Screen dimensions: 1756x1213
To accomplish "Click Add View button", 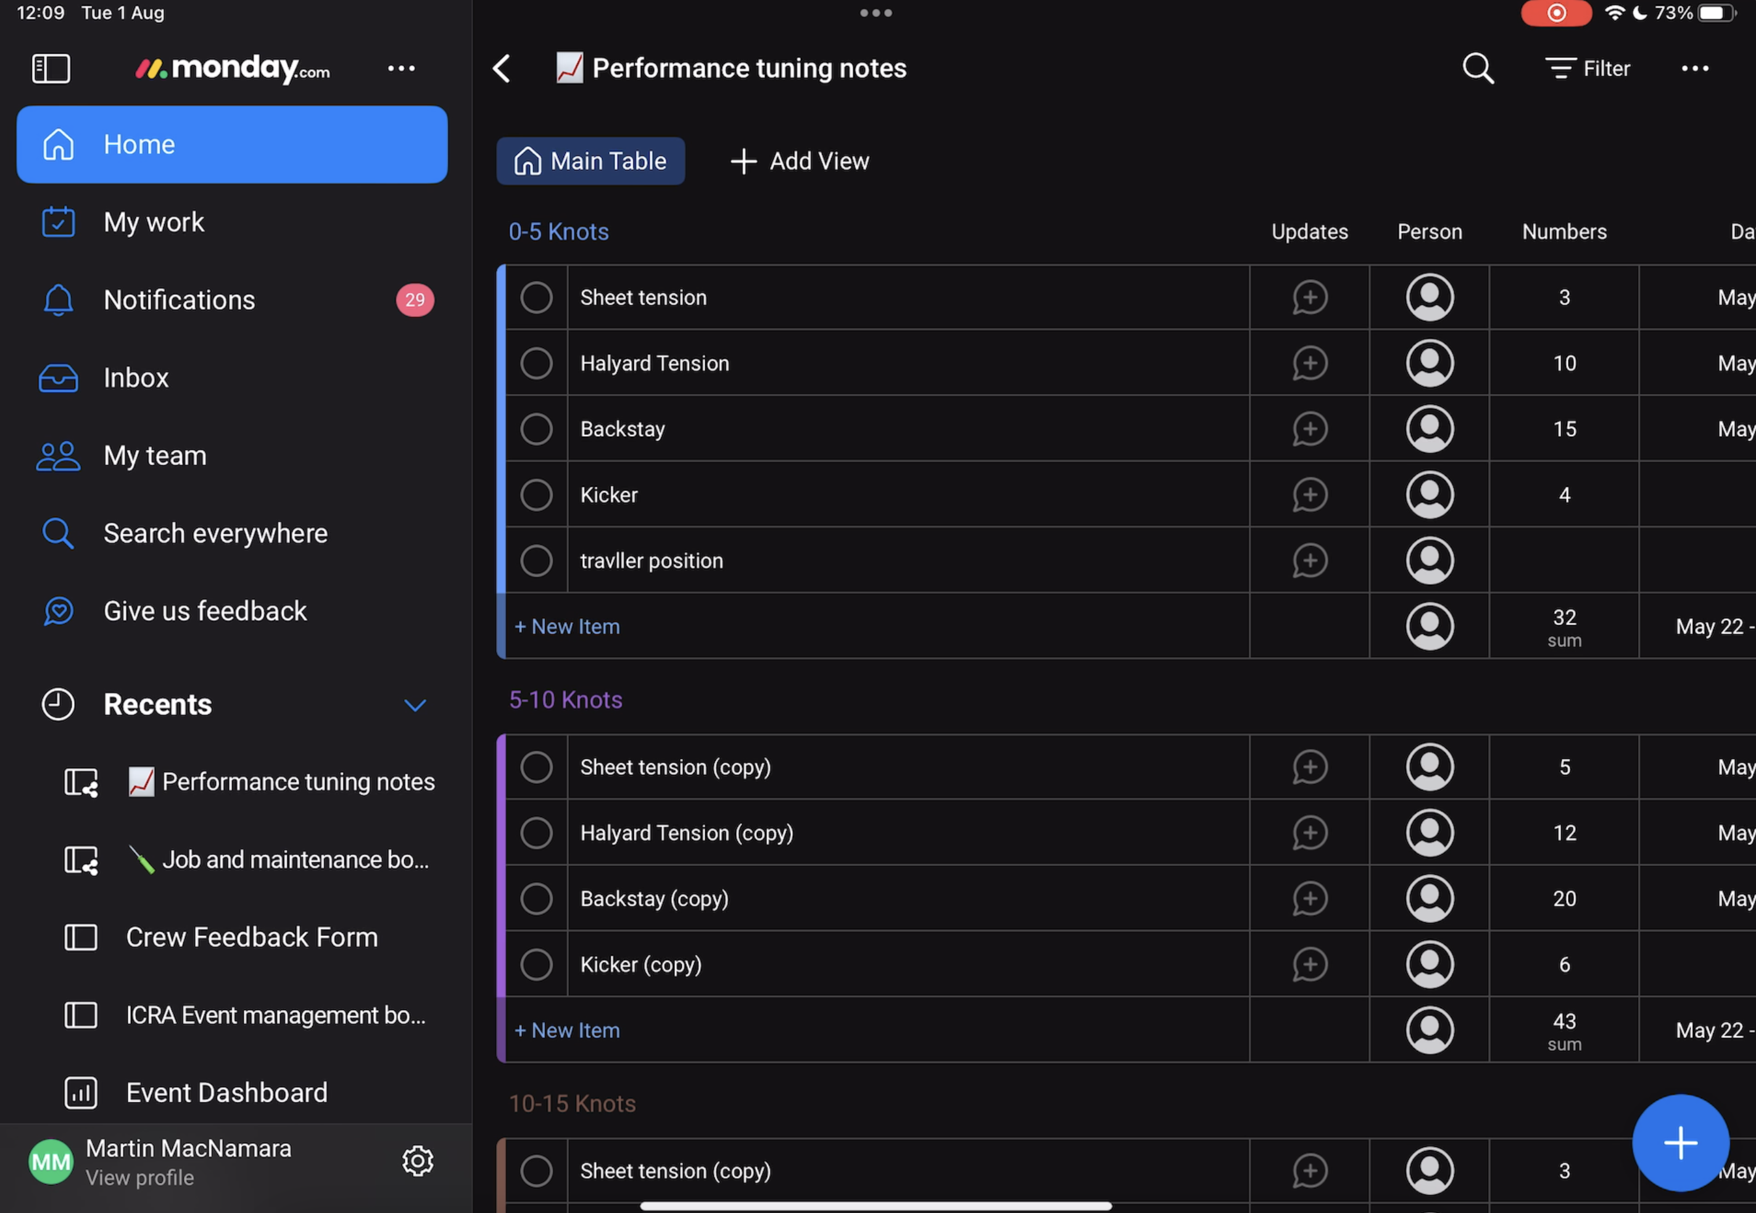I will pos(800,161).
